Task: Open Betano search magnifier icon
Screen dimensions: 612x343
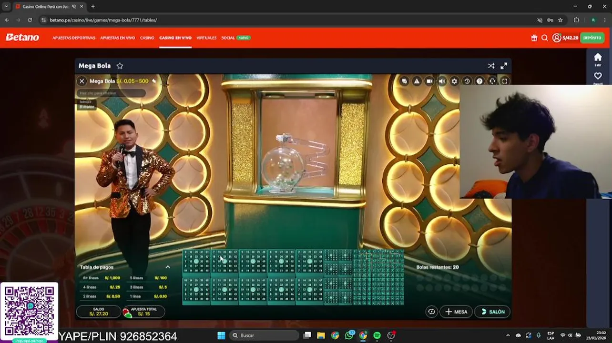Action: tap(544, 38)
